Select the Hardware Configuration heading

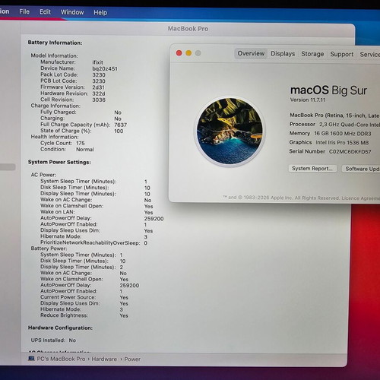pyautogui.click(x=60, y=328)
